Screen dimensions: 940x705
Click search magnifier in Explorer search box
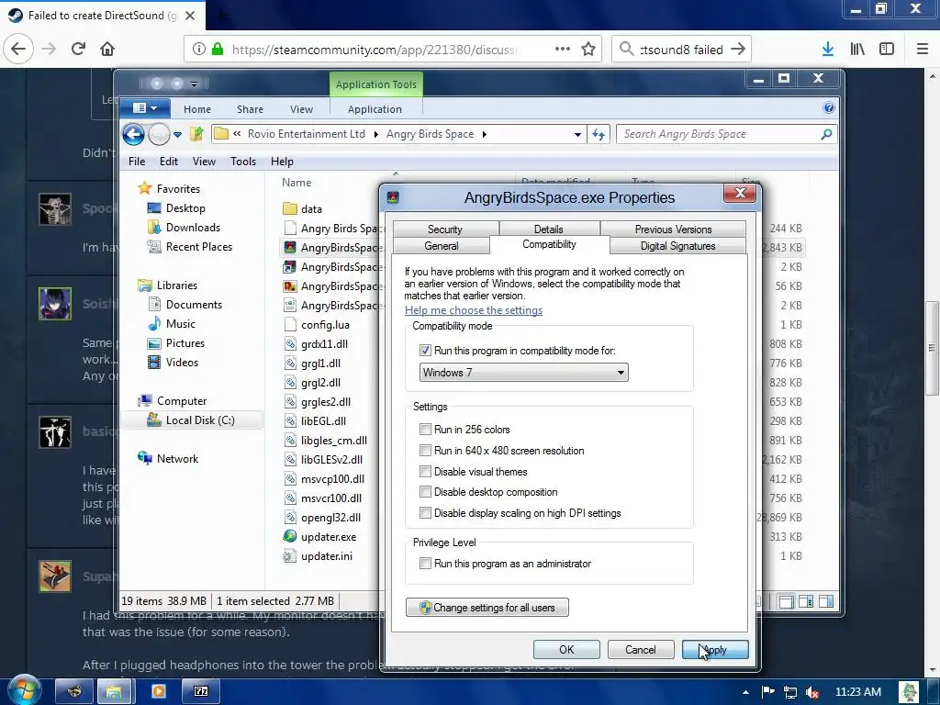[826, 134]
